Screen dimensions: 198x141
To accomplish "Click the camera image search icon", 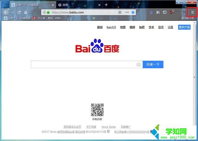I will [x=138, y=64].
